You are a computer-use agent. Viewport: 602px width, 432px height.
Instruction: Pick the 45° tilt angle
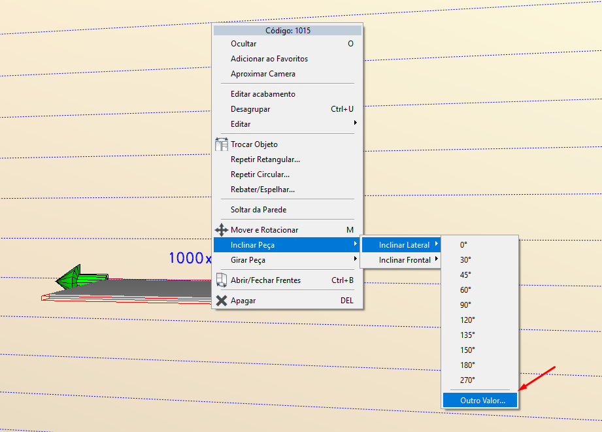[465, 275]
